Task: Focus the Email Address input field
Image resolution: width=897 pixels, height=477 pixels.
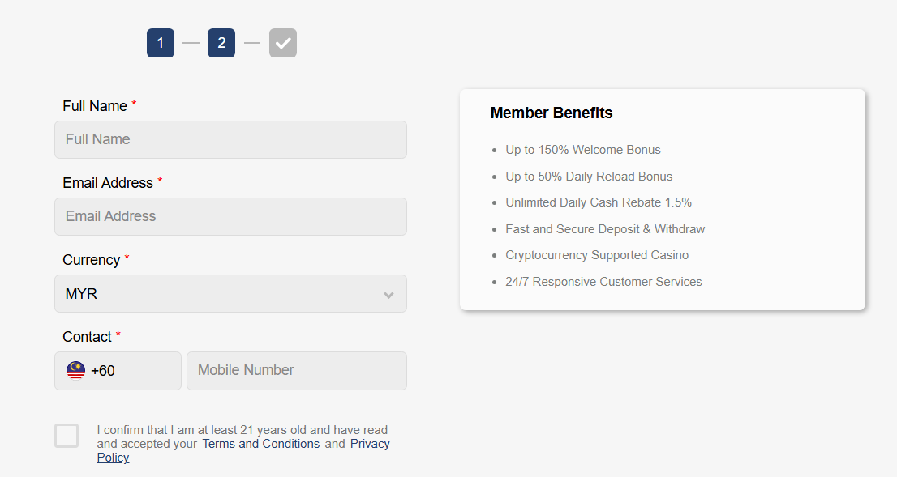Action: (230, 216)
